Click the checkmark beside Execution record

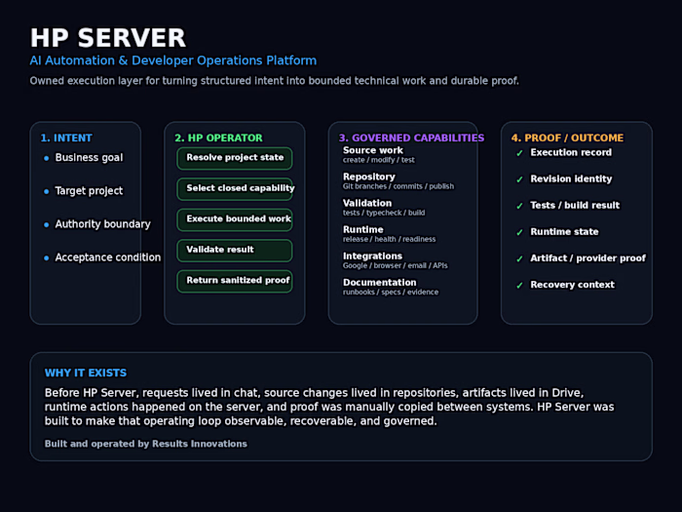coord(519,153)
